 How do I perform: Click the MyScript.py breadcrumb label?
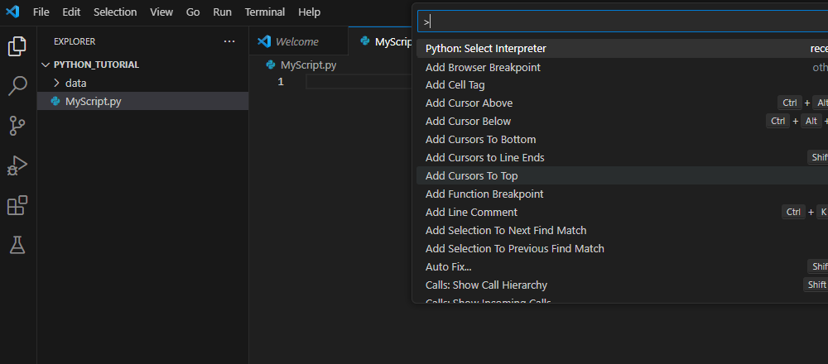click(308, 65)
